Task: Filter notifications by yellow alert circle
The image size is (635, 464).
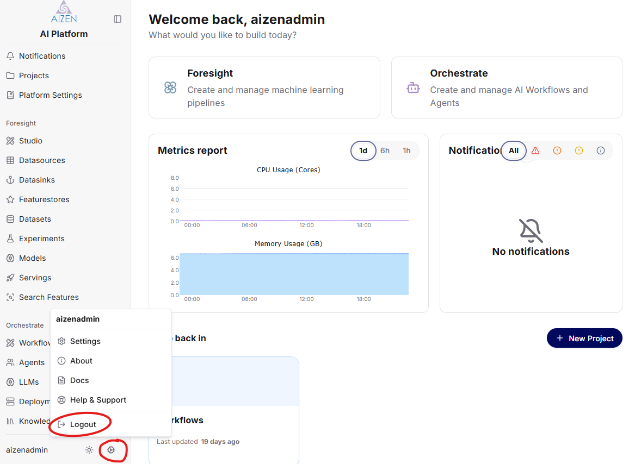Action: (579, 151)
